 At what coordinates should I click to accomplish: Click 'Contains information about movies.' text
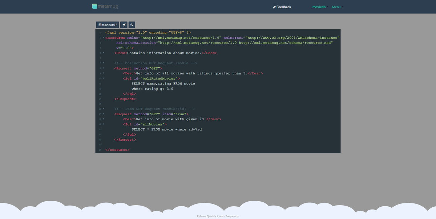pos(164,53)
